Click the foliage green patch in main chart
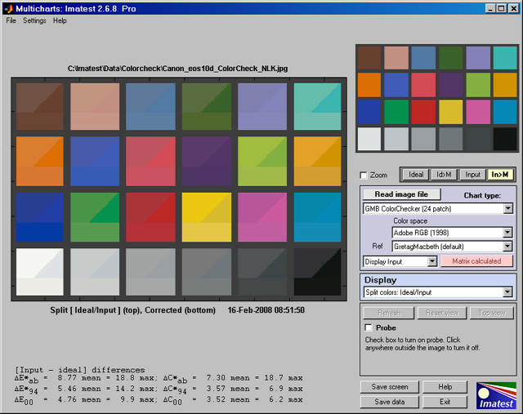The image size is (523, 414). click(x=207, y=106)
